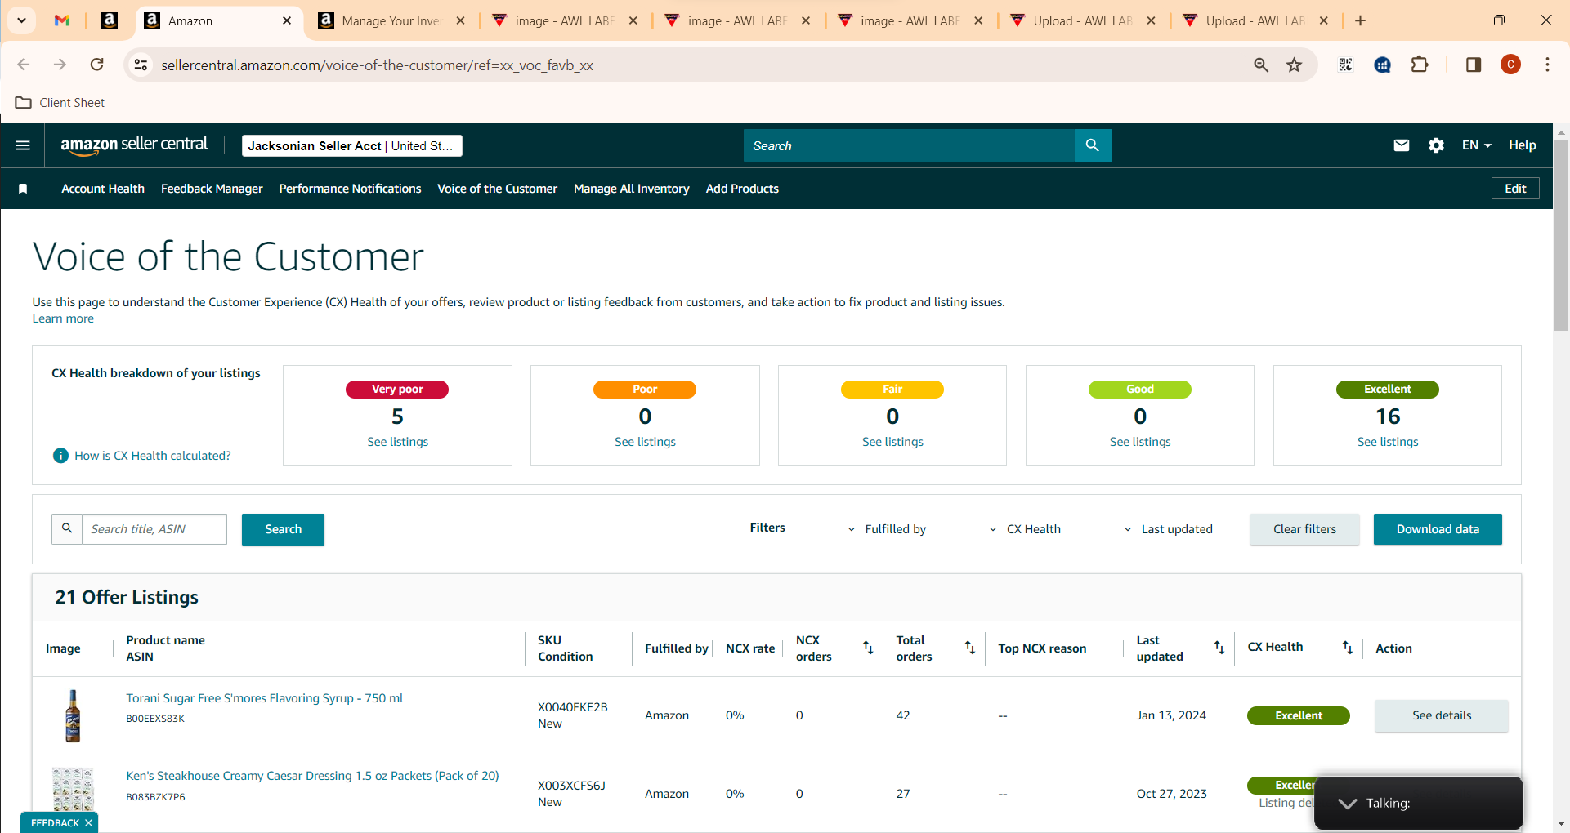Collapse the Talking overlay chevron
This screenshot has width=1570, height=833.
tap(1348, 804)
